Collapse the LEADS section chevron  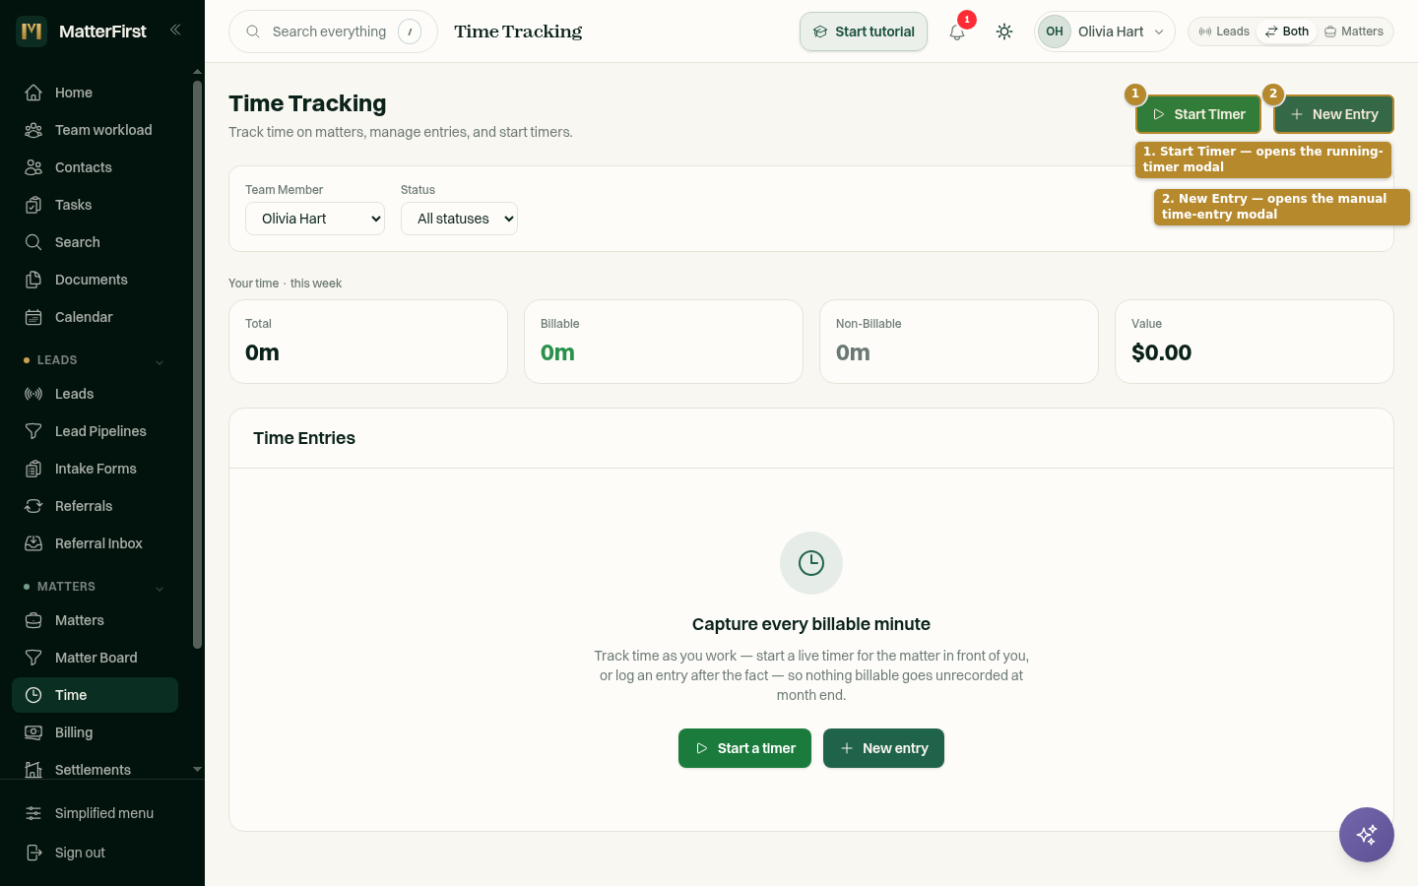pos(160,361)
